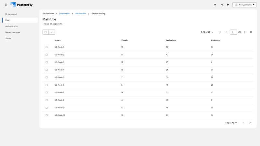Select the US-Node 3 row checkbox
Image resolution: width=260 pixels, height=146 pixels.
(x=46, y=62)
